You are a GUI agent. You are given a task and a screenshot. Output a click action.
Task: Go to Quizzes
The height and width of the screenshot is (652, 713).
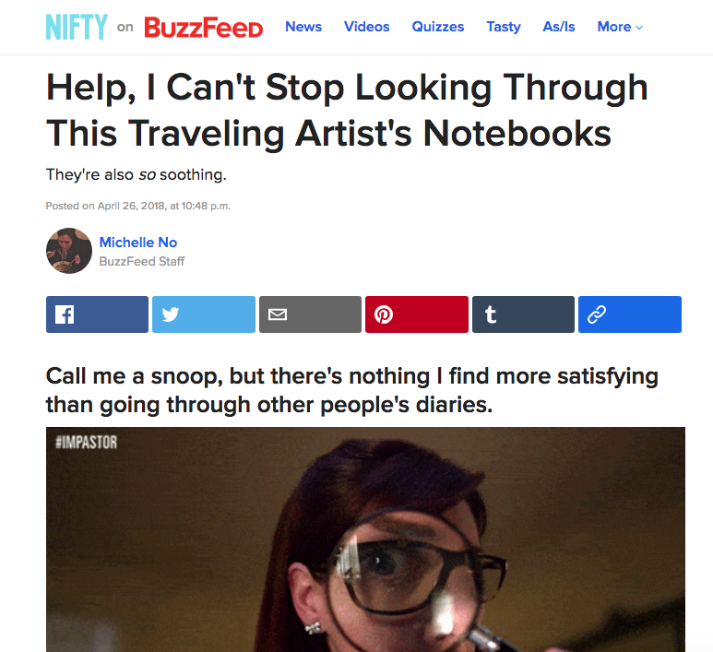pyautogui.click(x=438, y=27)
